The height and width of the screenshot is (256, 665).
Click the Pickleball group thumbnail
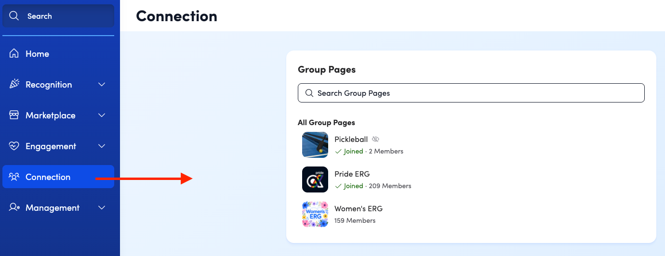pyautogui.click(x=315, y=145)
